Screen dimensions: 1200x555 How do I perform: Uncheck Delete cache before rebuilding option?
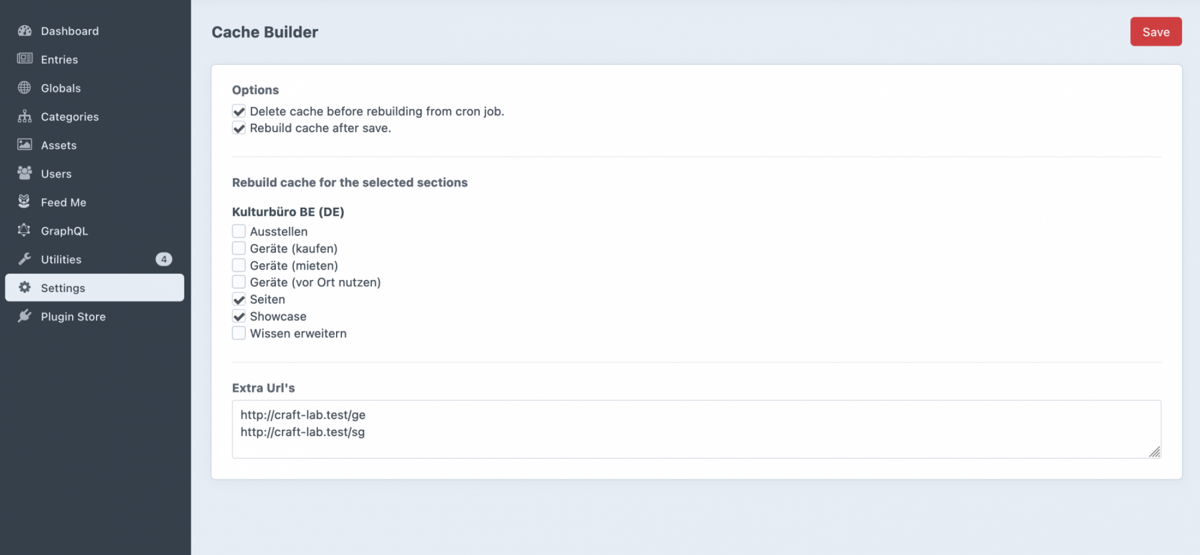point(239,111)
